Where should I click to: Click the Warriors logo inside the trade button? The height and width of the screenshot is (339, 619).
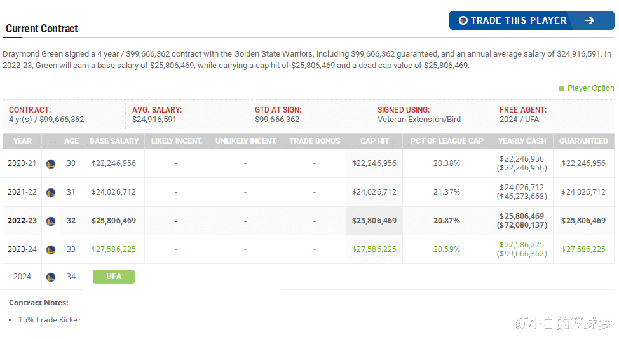click(x=463, y=20)
